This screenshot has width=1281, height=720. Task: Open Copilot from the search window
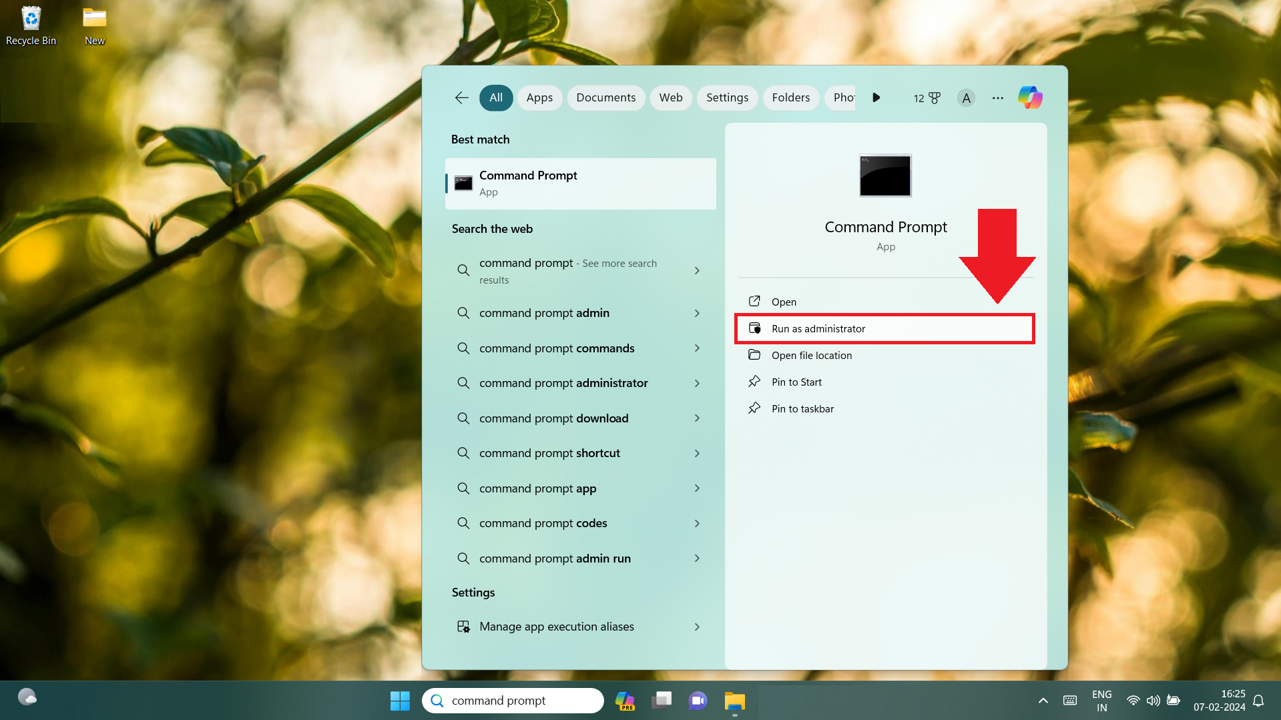1029,97
